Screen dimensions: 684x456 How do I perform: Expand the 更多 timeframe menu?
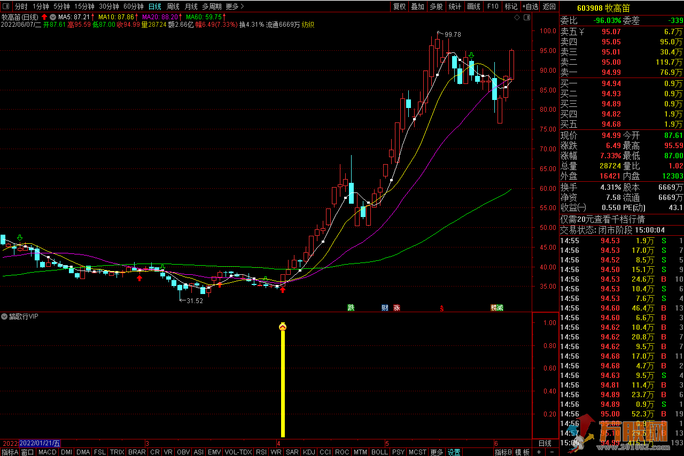point(235,6)
